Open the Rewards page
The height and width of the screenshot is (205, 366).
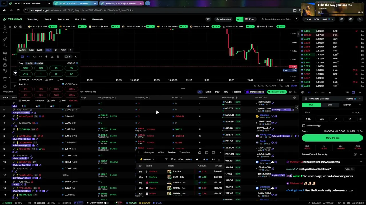point(98,19)
